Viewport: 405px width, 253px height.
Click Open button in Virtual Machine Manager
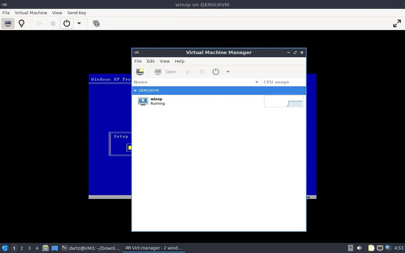click(x=165, y=71)
